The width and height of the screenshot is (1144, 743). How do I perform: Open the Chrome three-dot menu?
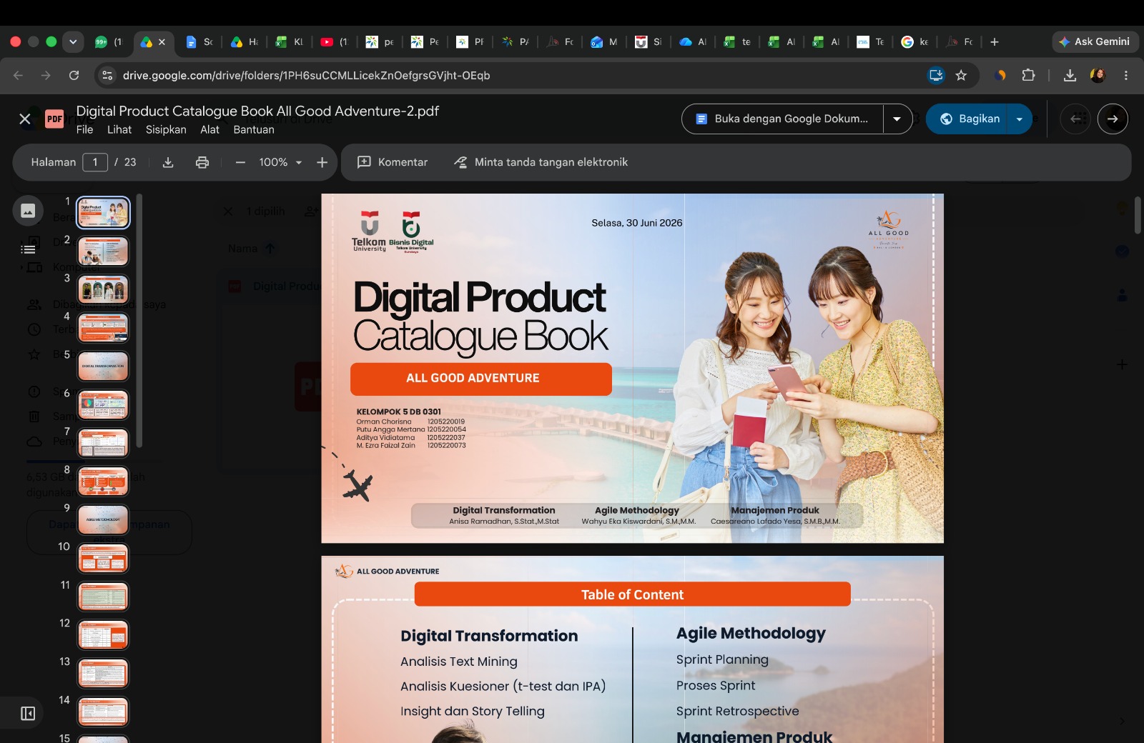point(1126,75)
